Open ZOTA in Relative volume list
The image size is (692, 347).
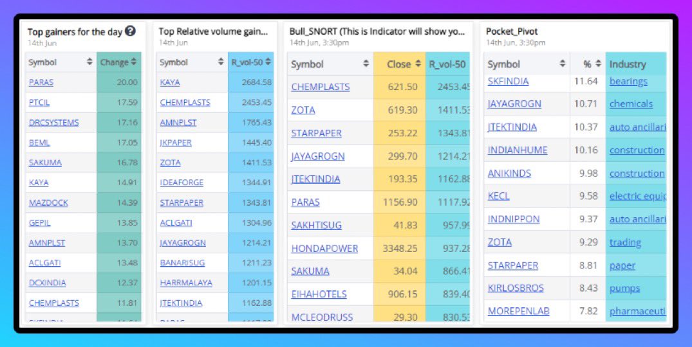pos(171,163)
